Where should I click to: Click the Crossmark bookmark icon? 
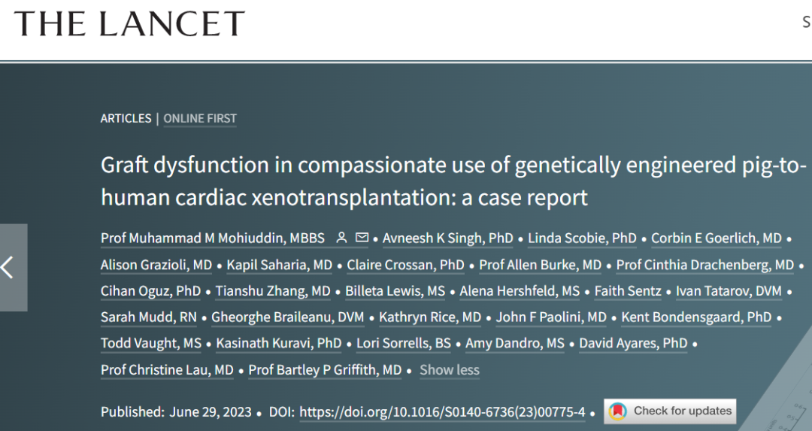click(617, 411)
